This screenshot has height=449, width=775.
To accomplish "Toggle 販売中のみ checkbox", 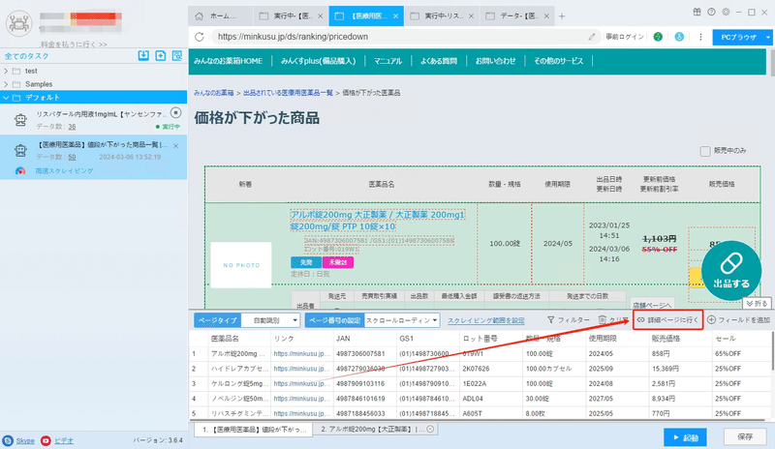I will pyautogui.click(x=705, y=151).
